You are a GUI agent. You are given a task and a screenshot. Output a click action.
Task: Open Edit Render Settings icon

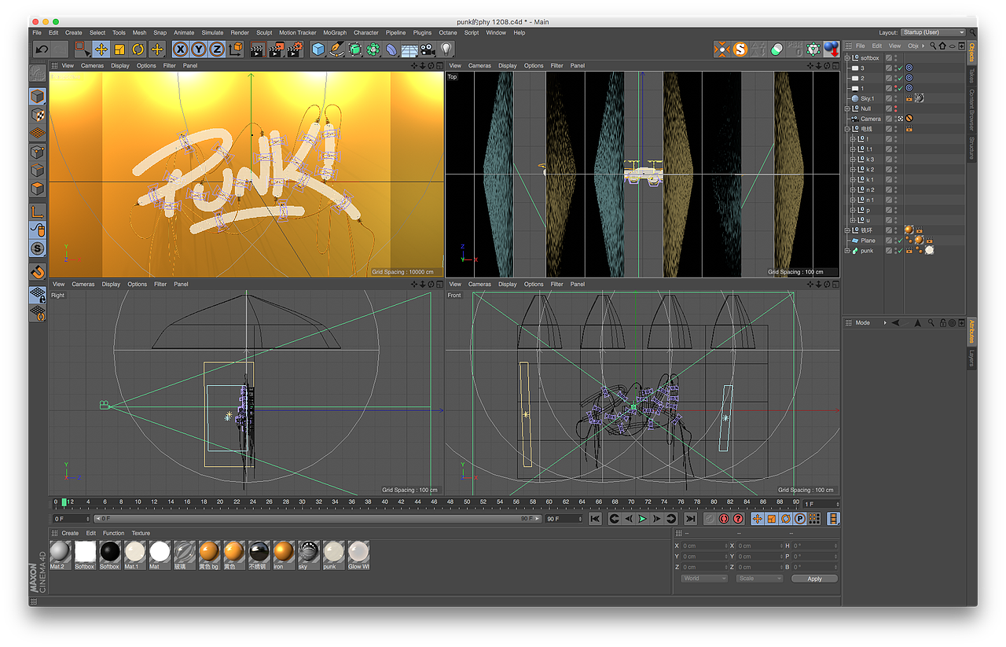(x=295, y=50)
